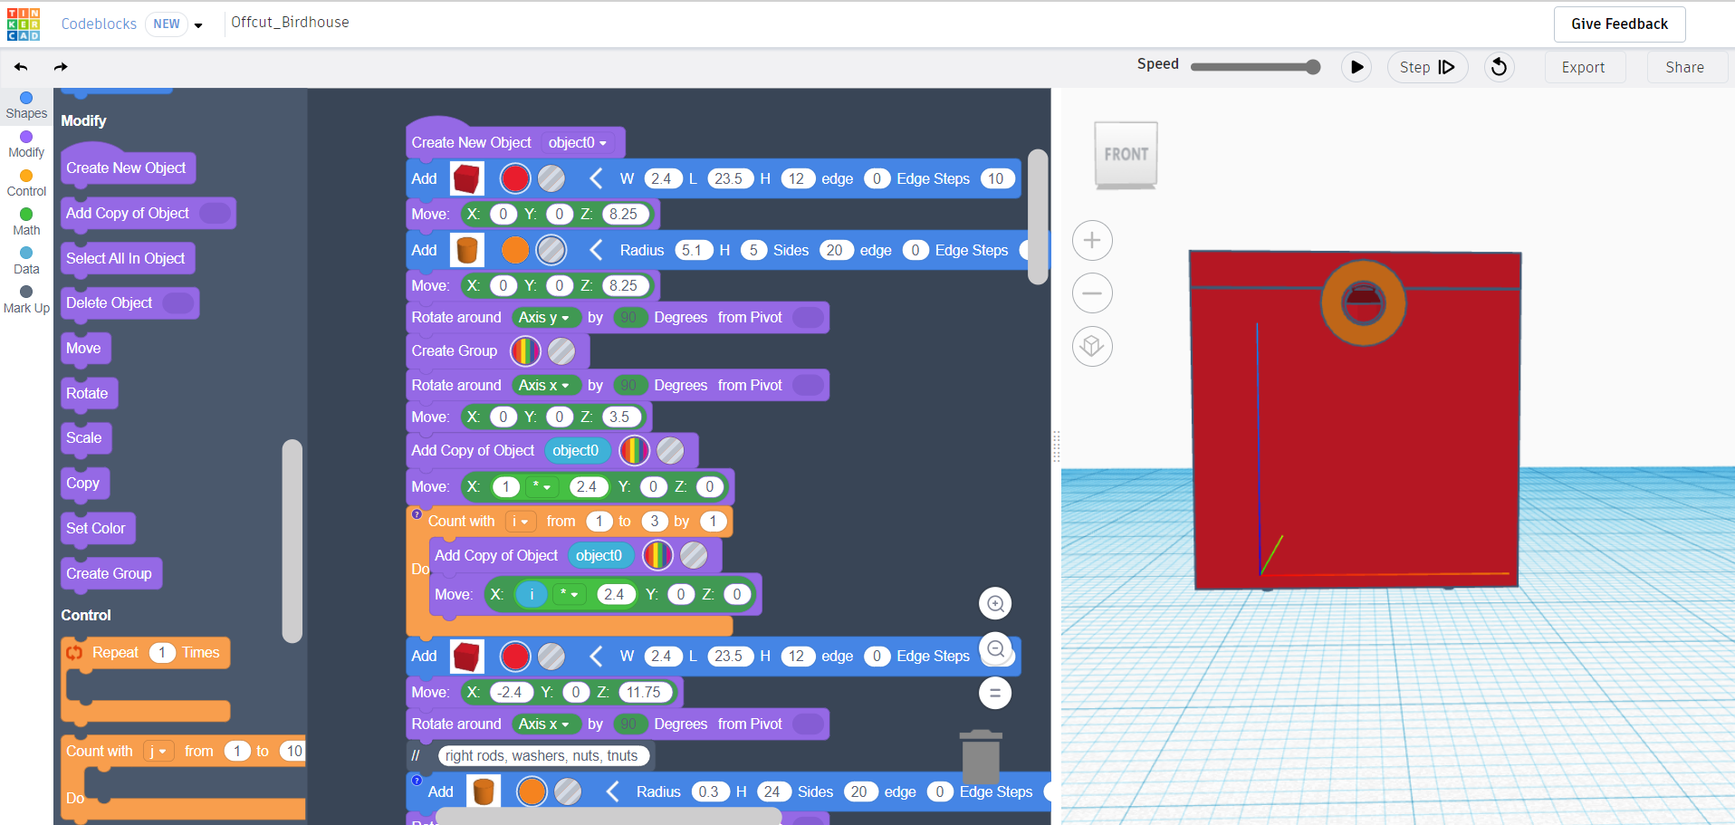Open the Mark Up category

click(x=25, y=298)
